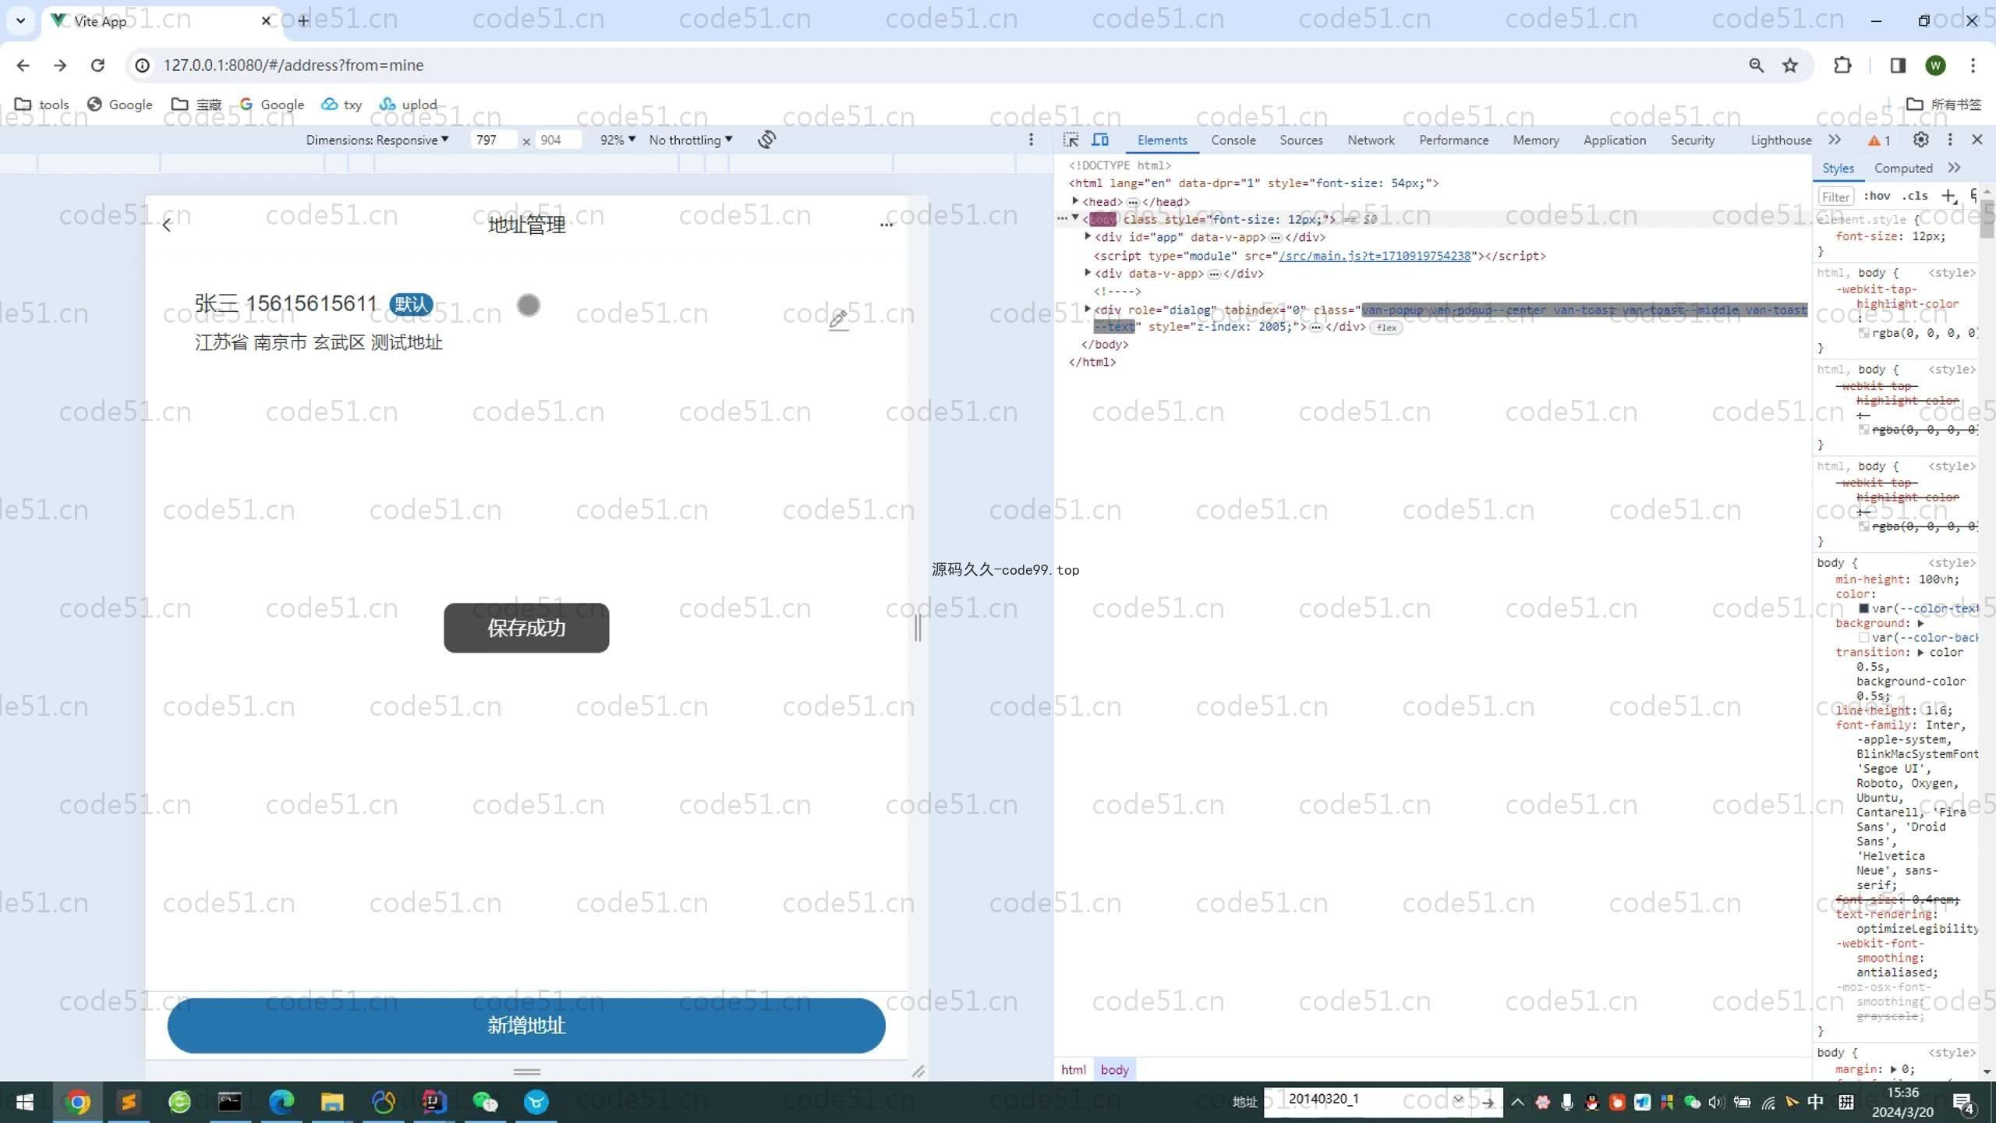Toggle the :hov element state panel
The height and width of the screenshot is (1123, 1996).
tap(1877, 196)
